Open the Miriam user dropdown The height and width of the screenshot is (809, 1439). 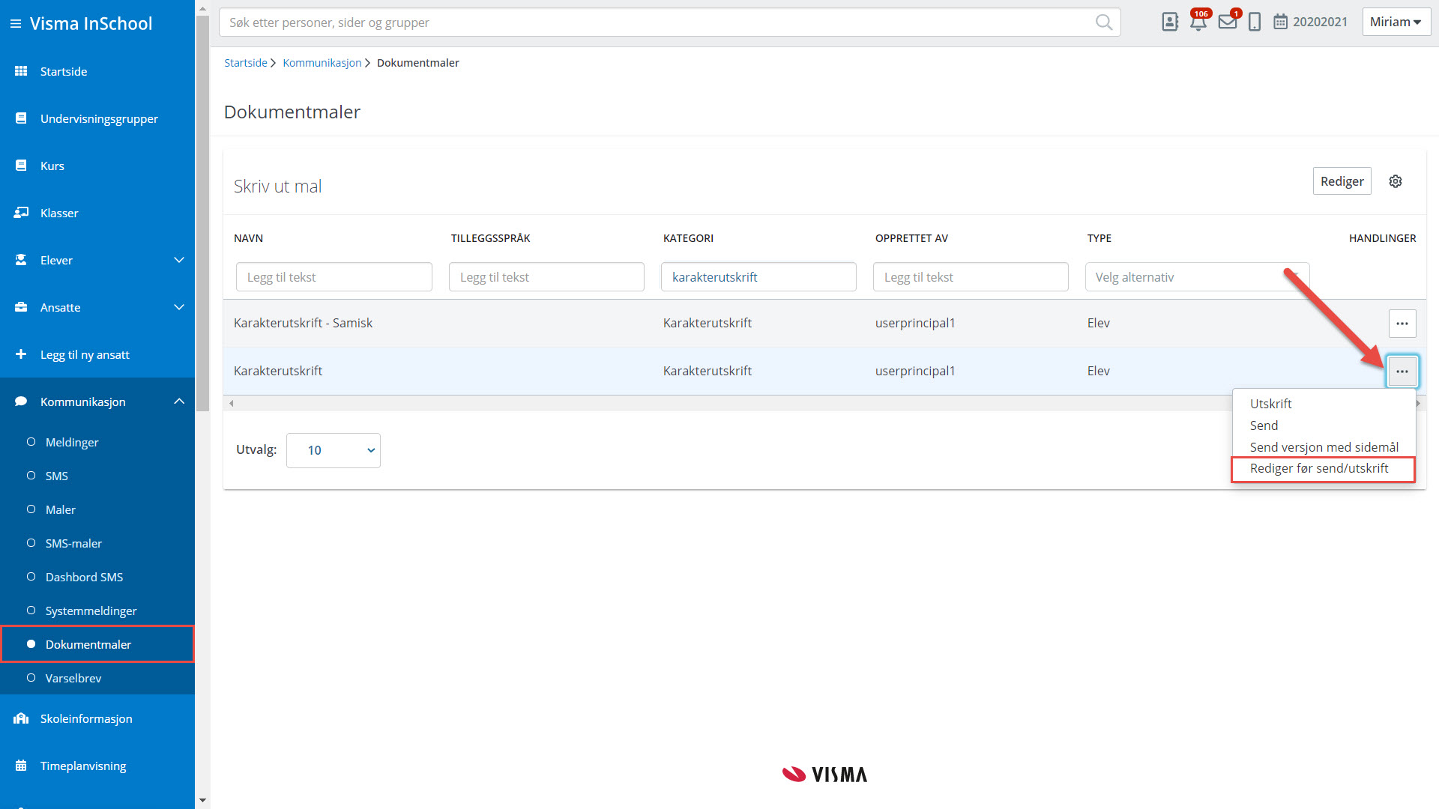point(1396,22)
